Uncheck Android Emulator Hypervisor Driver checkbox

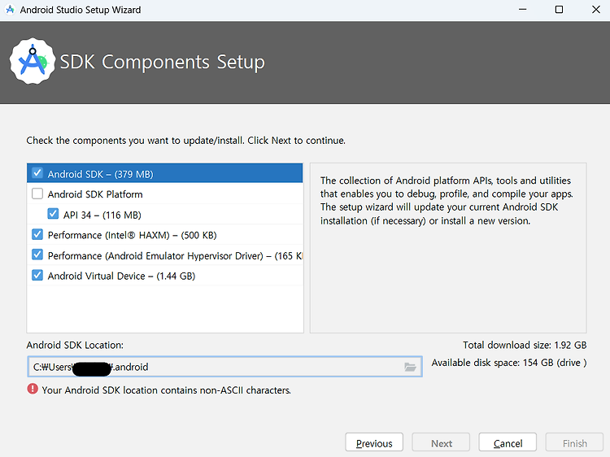37,255
